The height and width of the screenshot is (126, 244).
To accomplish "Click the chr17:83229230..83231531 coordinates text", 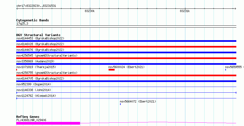I will 36,6.
